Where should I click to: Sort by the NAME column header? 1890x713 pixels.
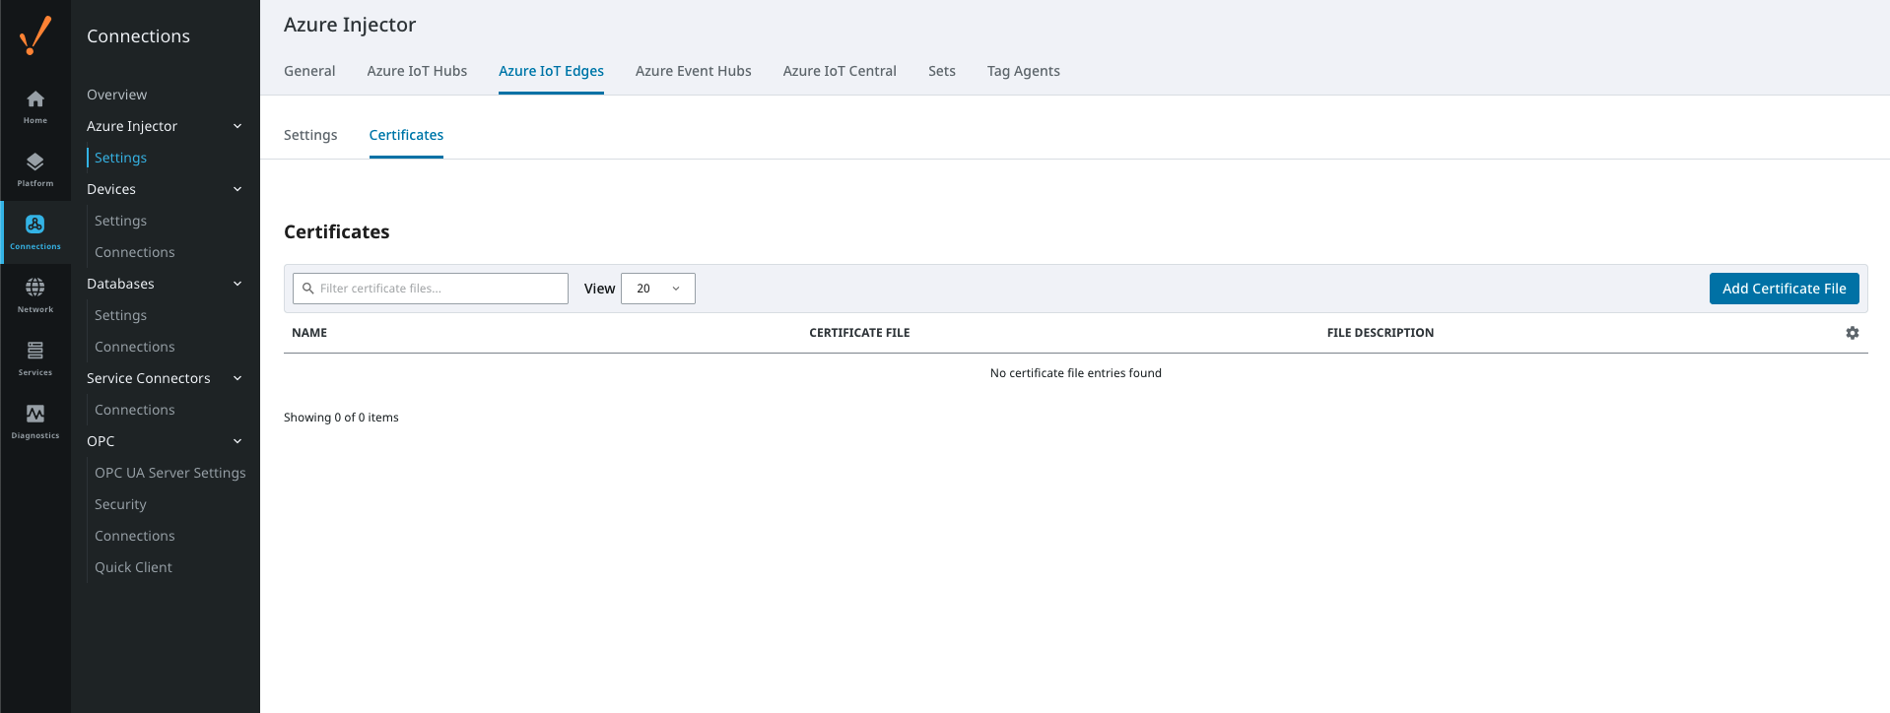coord(309,333)
